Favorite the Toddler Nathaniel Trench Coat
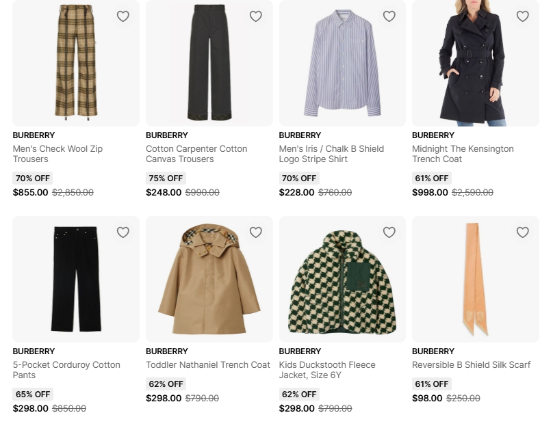 coord(256,232)
